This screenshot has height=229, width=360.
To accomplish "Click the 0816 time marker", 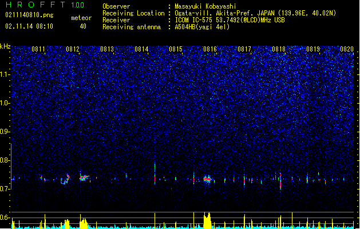I will (210, 49).
